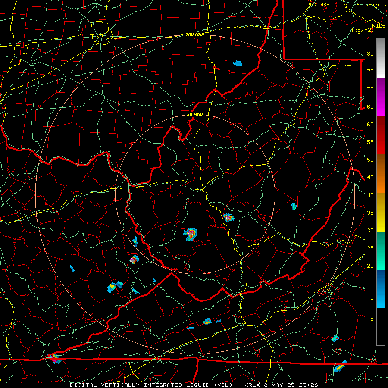The height and width of the screenshot is (388, 388).
Task: Click the "100 NMI" range ring label
Action: pyautogui.click(x=195, y=34)
